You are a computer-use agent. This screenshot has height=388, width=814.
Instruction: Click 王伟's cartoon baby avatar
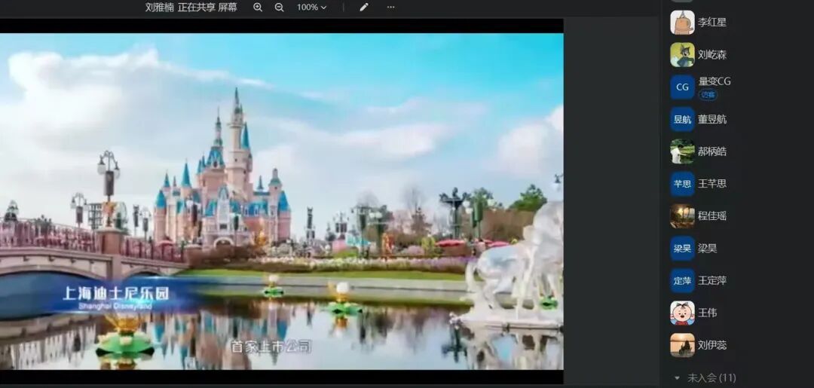point(682,313)
